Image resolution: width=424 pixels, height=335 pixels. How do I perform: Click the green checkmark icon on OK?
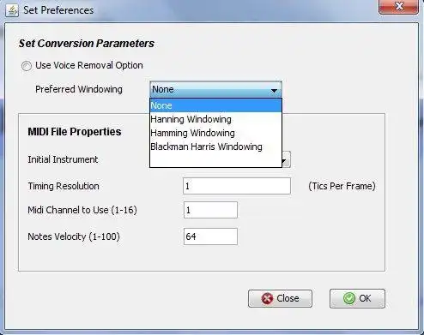point(349,298)
